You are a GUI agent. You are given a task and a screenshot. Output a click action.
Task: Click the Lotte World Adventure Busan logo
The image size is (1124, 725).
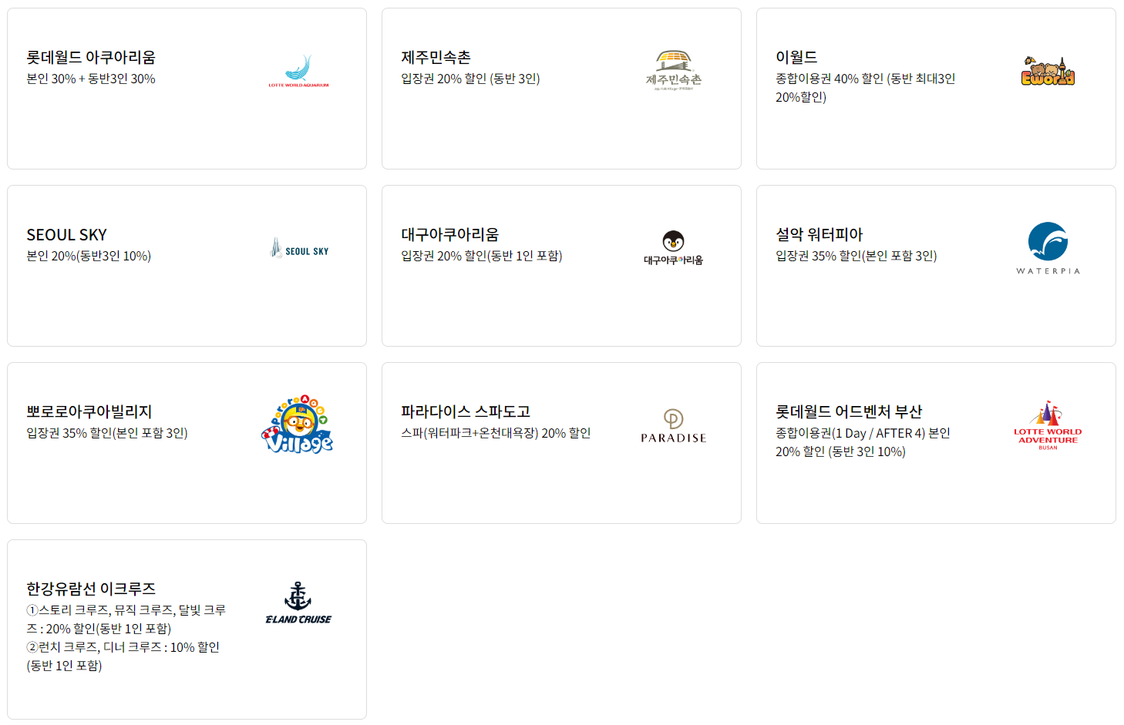(1048, 425)
